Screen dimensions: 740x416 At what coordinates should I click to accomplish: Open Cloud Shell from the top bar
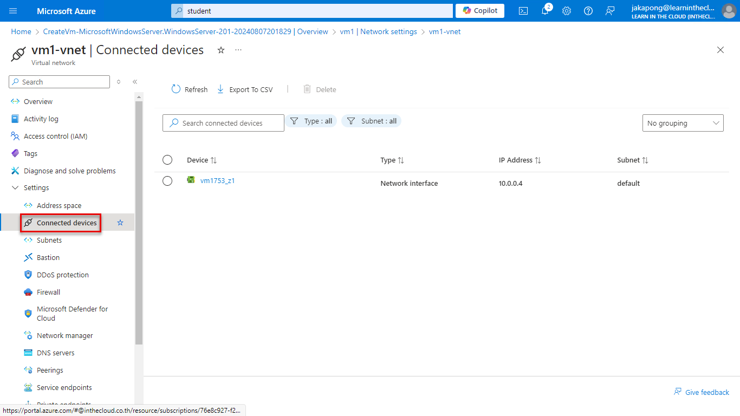pyautogui.click(x=523, y=11)
